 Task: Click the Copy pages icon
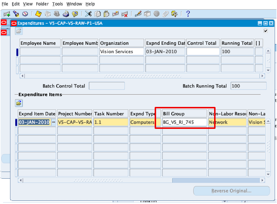(97, 14)
